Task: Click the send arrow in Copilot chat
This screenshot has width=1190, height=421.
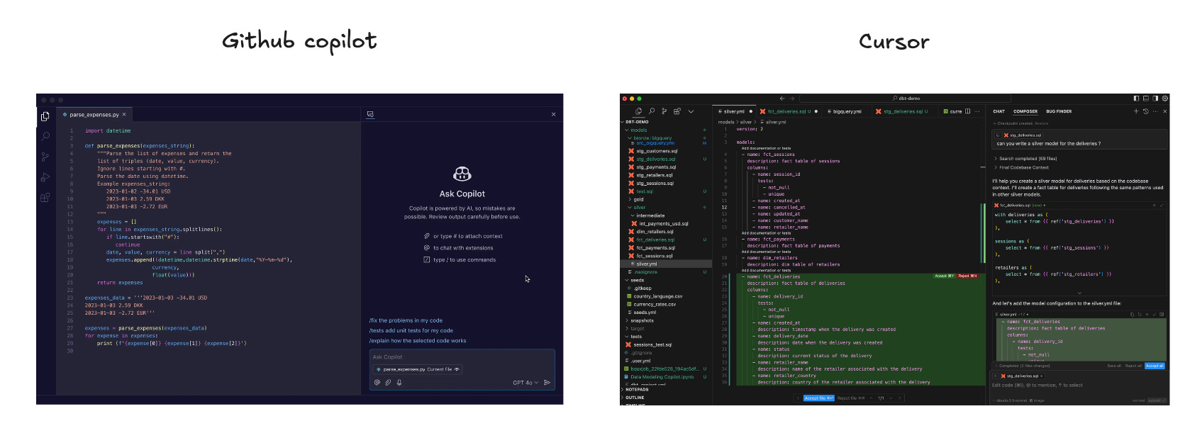Action: (547, 383)
